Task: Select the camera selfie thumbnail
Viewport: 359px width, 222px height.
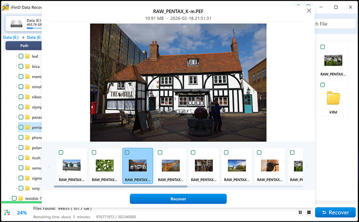Action: [270, 165]
